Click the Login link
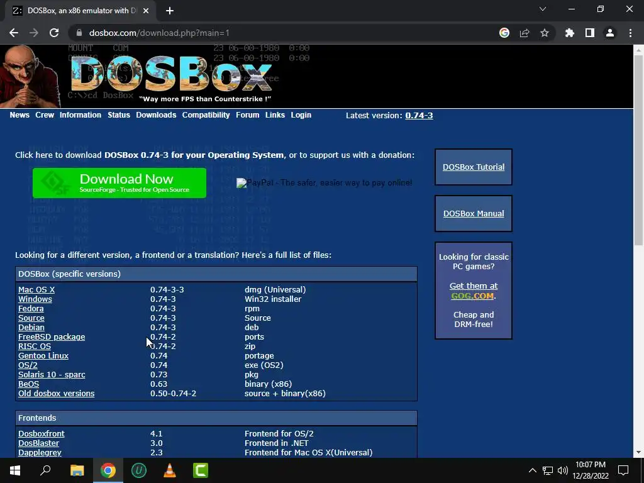The image size is (644, 483). coord(301,115)
